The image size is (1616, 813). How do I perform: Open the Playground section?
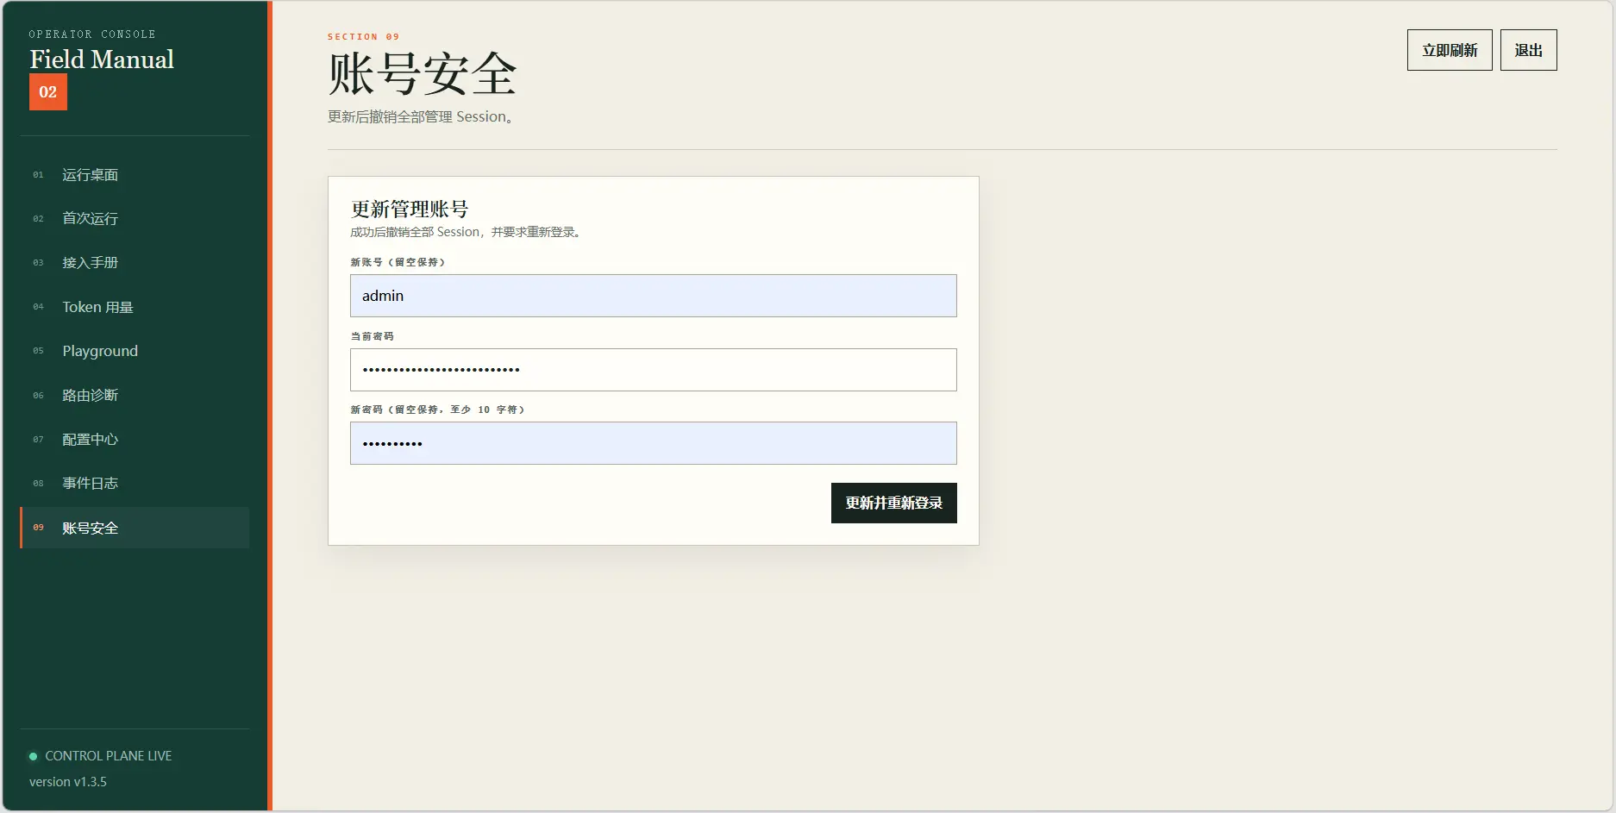(x=135, y=351)
